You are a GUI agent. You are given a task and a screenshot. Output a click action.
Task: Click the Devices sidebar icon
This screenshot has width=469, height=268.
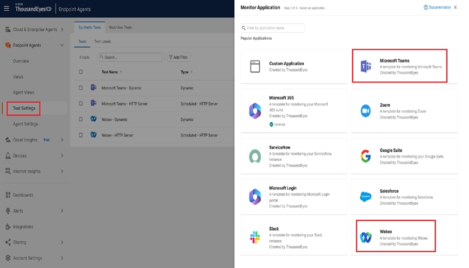[x=8, y=155]
